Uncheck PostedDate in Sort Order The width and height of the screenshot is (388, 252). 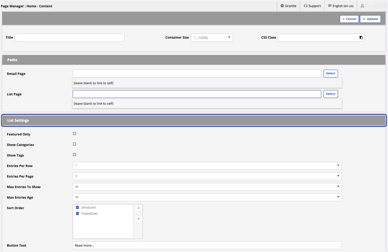point(77,214)
